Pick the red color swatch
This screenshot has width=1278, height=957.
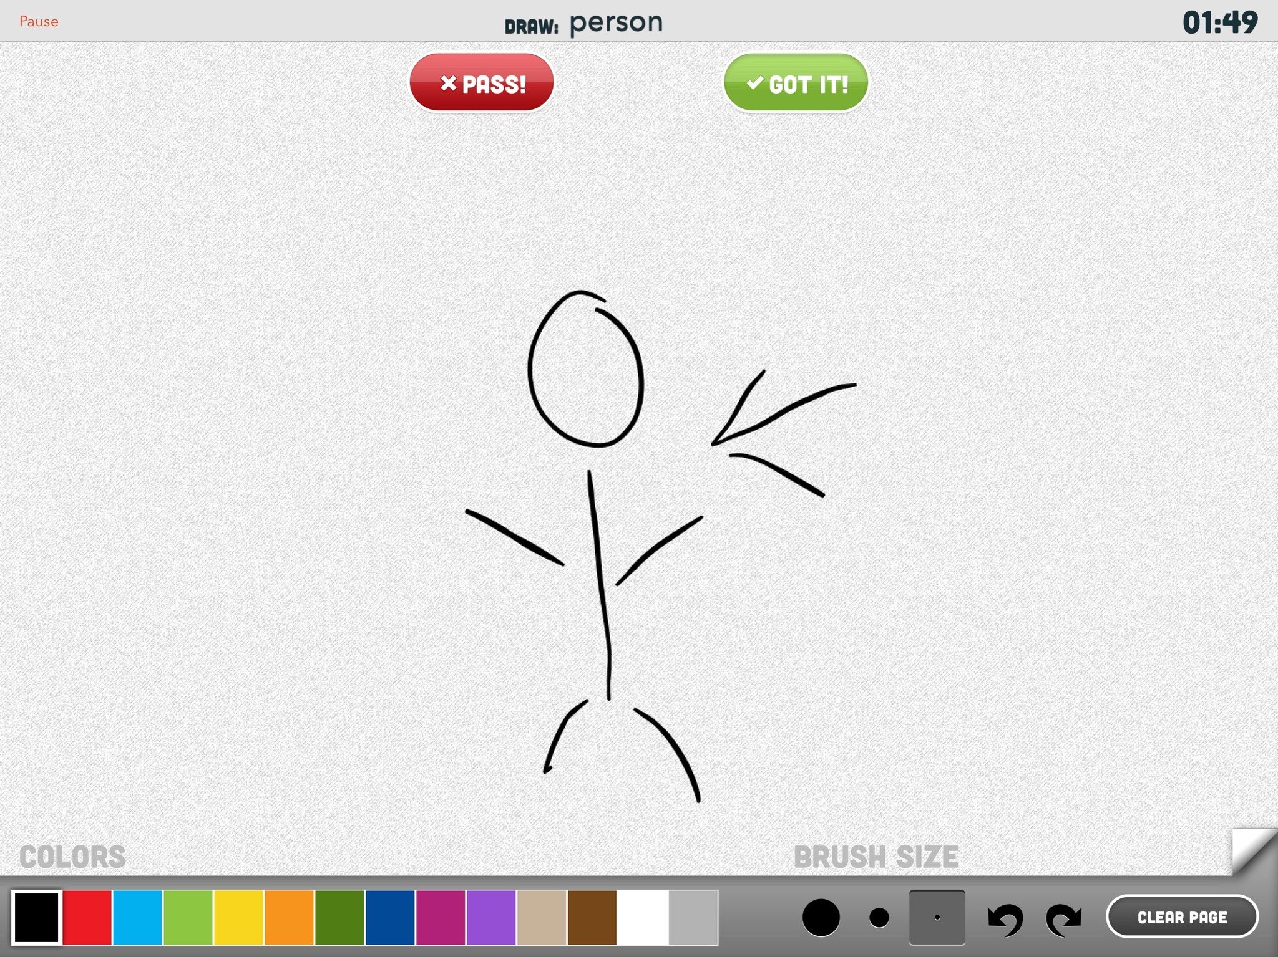[x=87, y=917]
